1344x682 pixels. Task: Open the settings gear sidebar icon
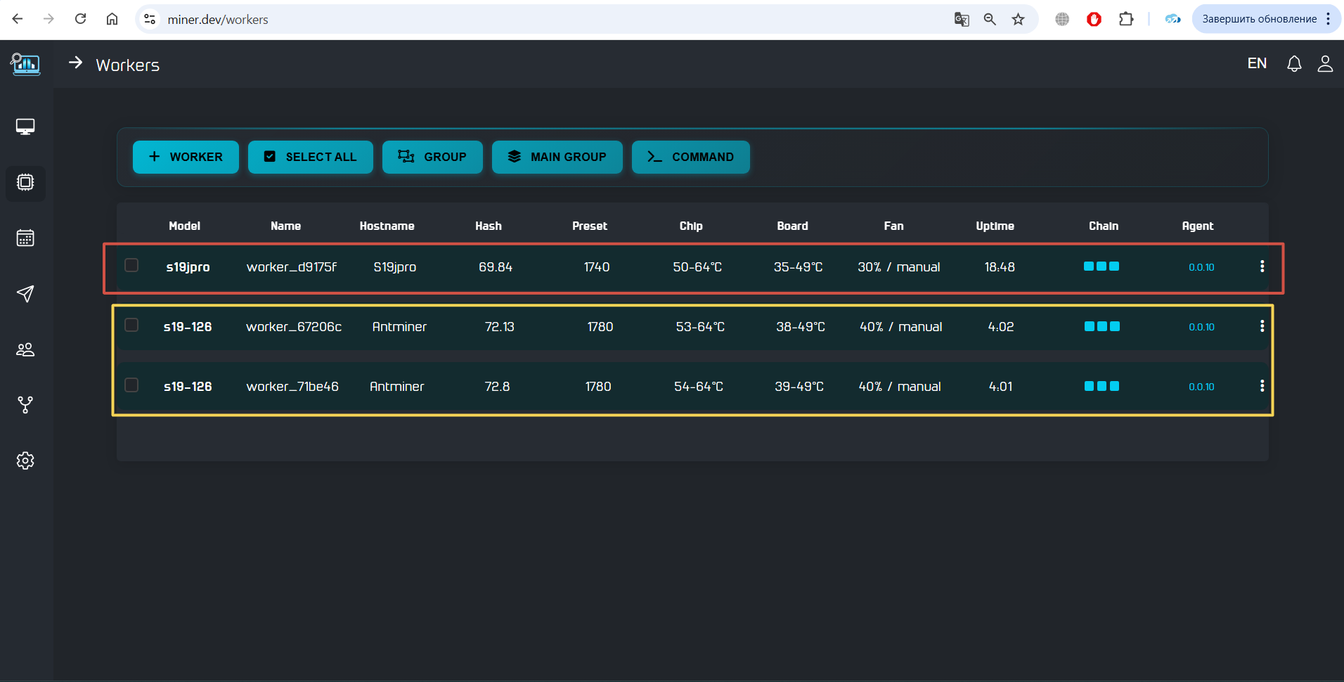click(x=25, y=461)
